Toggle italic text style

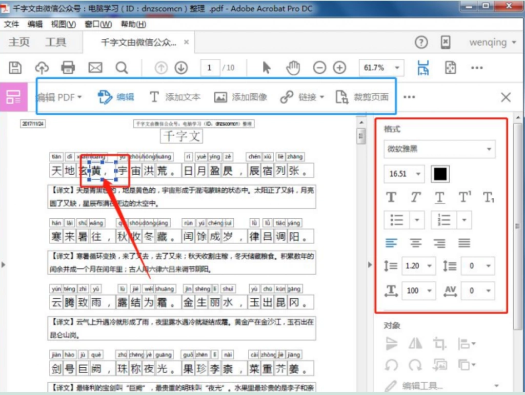415,197
